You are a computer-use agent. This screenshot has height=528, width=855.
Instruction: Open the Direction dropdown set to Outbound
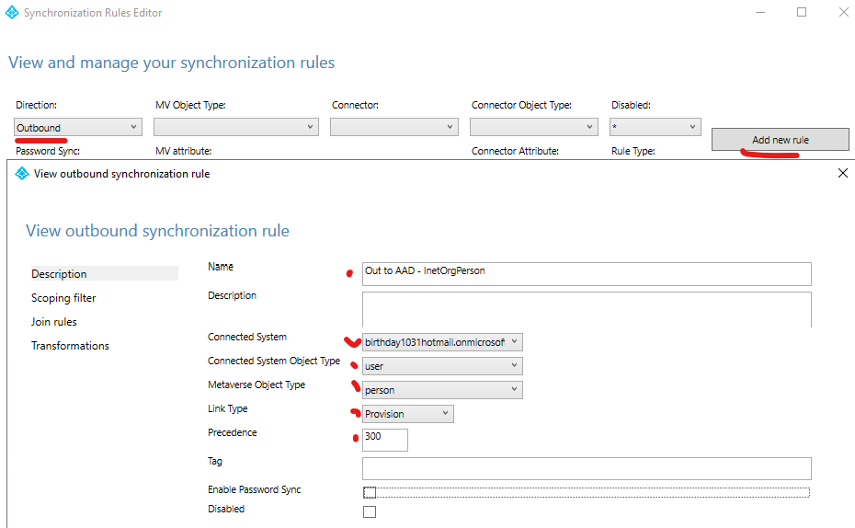[78, 128]
